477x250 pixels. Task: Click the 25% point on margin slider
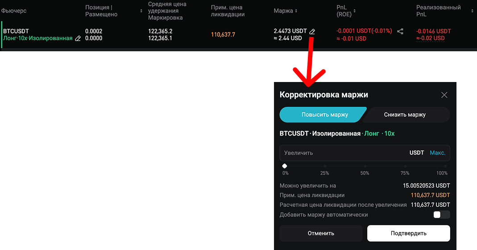pyautogui.click(x=325, y=166)
